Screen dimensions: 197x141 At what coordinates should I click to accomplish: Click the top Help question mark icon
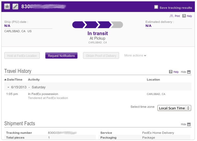[184, 16]
